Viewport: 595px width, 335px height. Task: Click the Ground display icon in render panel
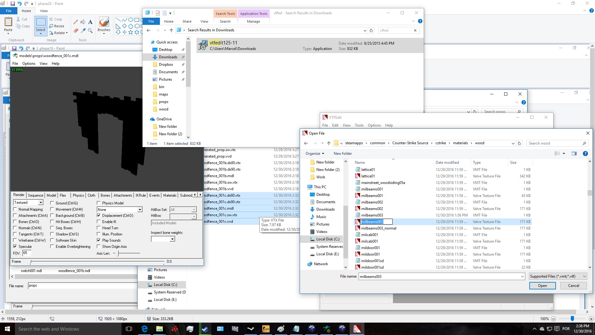(x=52, y=203)
